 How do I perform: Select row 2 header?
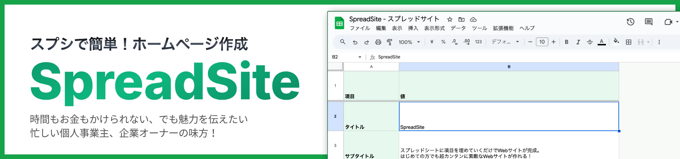335,116
